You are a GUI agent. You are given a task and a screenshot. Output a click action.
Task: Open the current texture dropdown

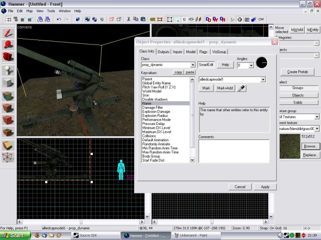pyautogui.click(x=317, y=129)
